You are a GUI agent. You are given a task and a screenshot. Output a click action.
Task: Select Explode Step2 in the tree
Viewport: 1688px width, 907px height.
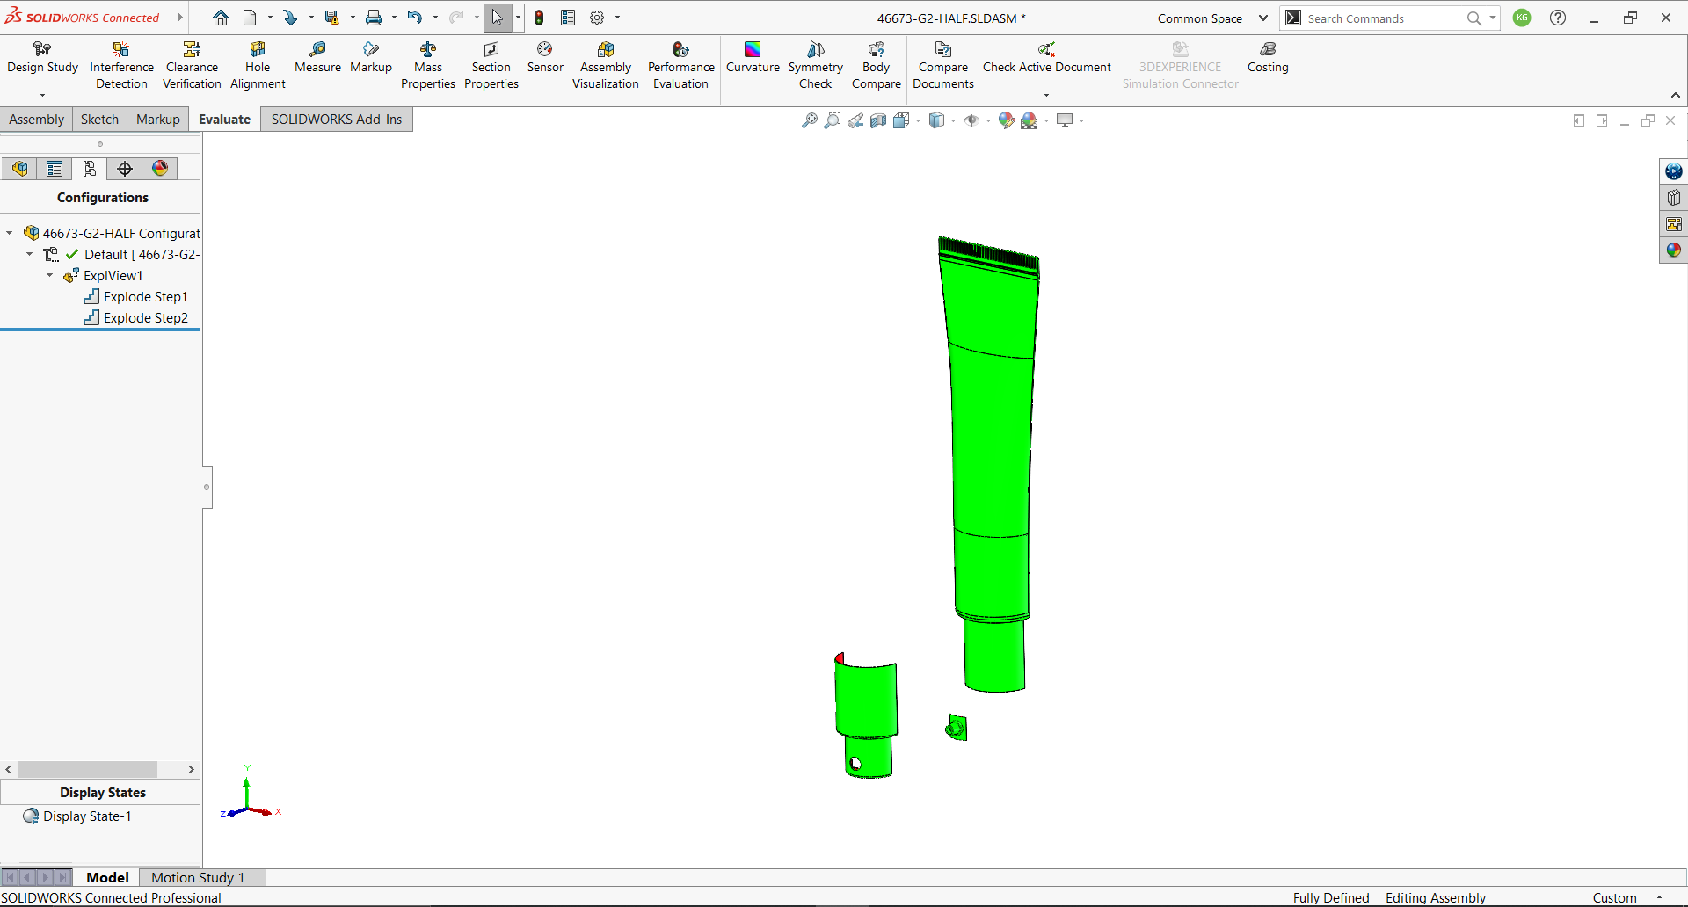click(145, 317)
